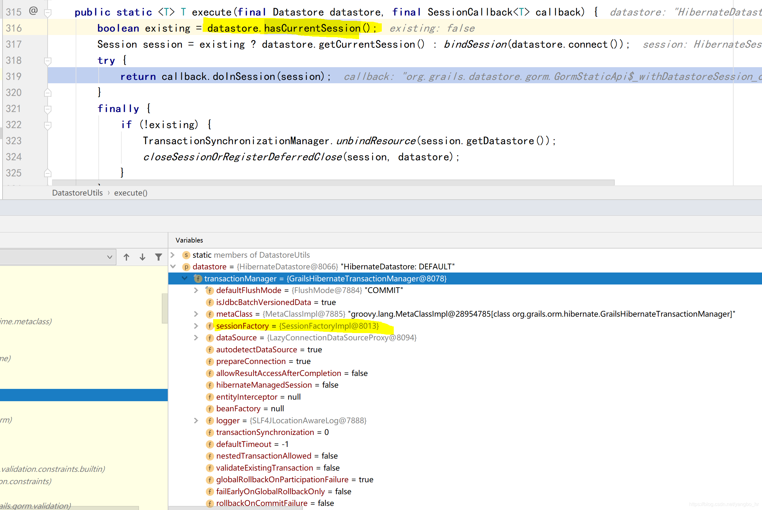This screenshot has width=762, height=510.
Task: Click the nestedTransactionAllowed field icon
Action: [x=210, y=456]
